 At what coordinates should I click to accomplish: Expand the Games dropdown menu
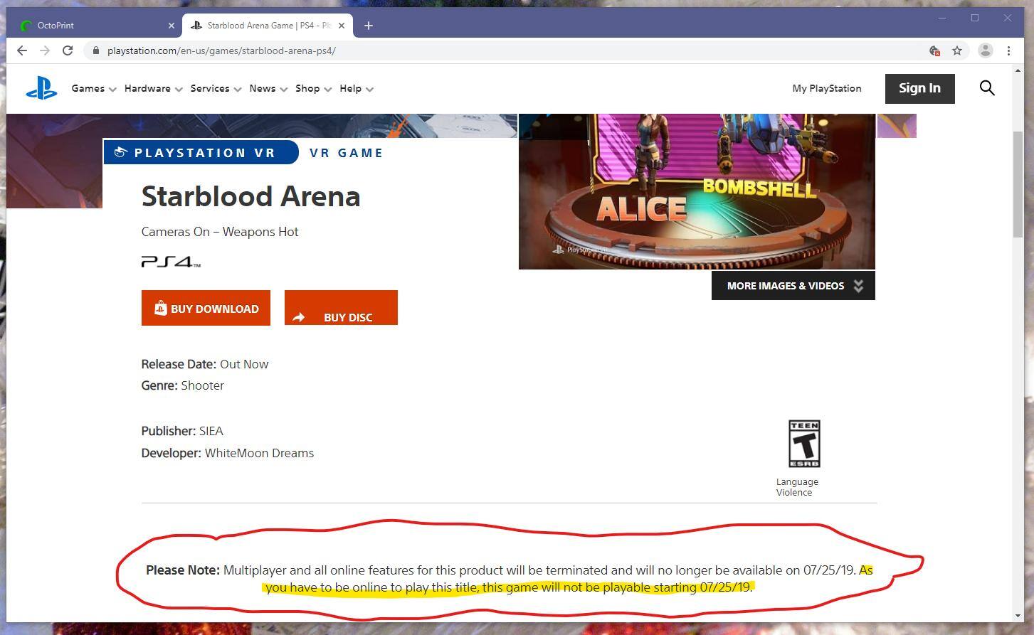click(x=93, y=89)
